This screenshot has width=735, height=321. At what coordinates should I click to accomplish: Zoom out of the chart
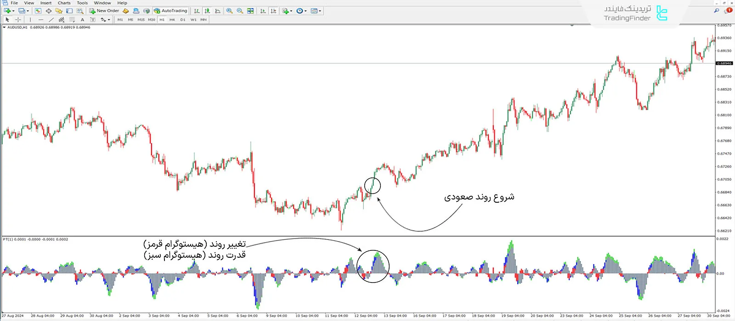[239, 11]
